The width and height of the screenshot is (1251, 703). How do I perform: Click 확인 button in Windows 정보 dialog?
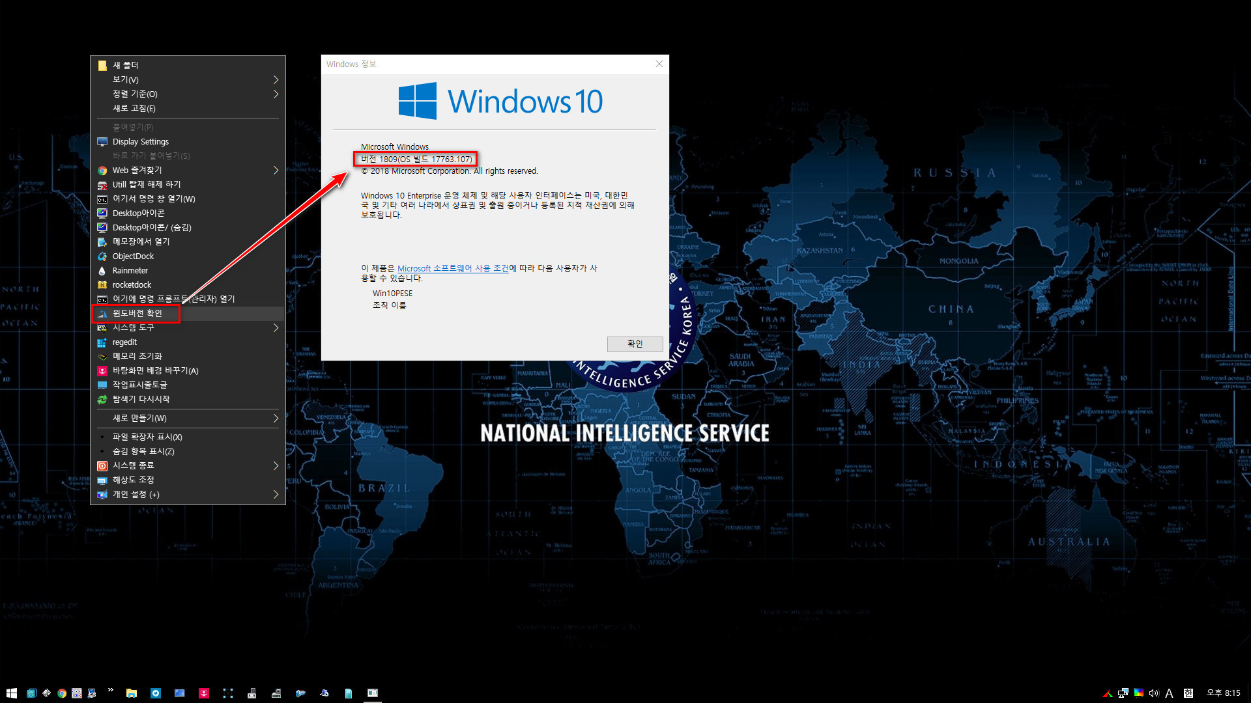635,344
